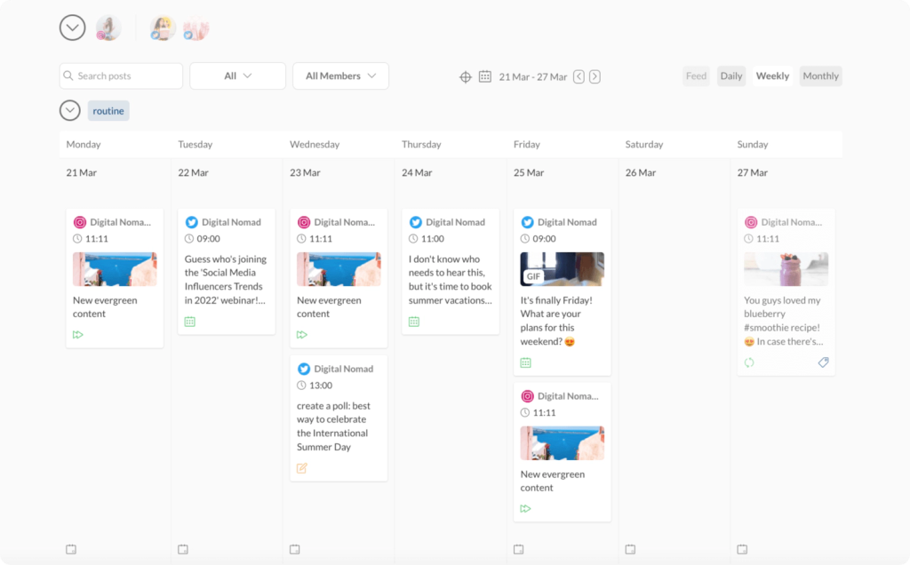
Task: Click the add-post icon at bottom of Saturday column
Action: 630,549
